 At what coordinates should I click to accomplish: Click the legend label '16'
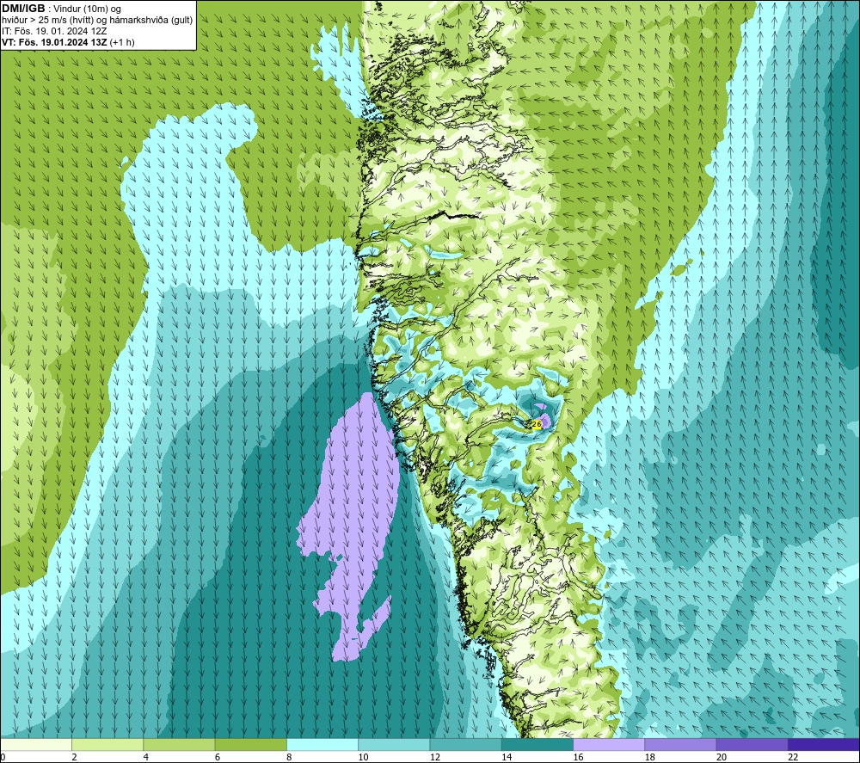click(x=578, y=757)
